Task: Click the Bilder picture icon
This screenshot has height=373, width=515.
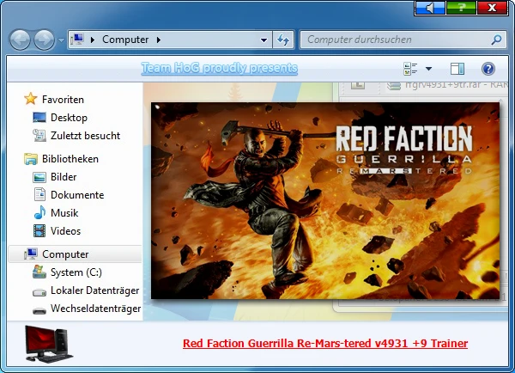Action: 39,177
